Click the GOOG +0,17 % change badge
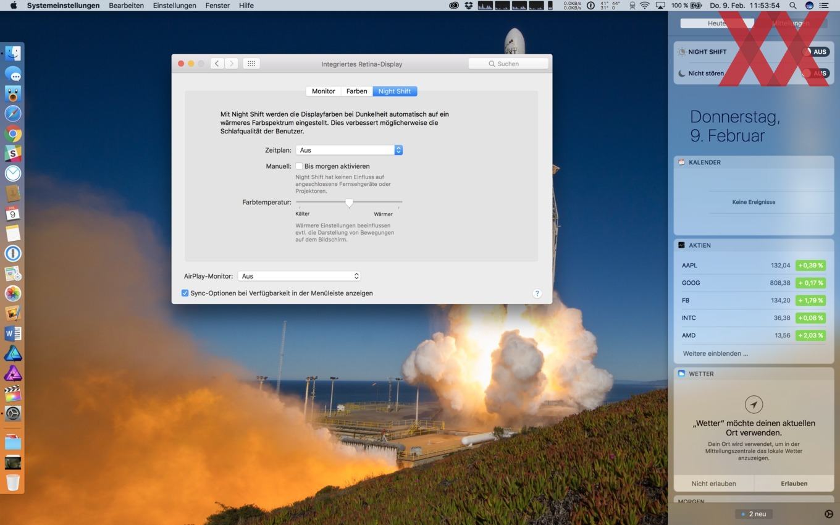 [810, 283]
